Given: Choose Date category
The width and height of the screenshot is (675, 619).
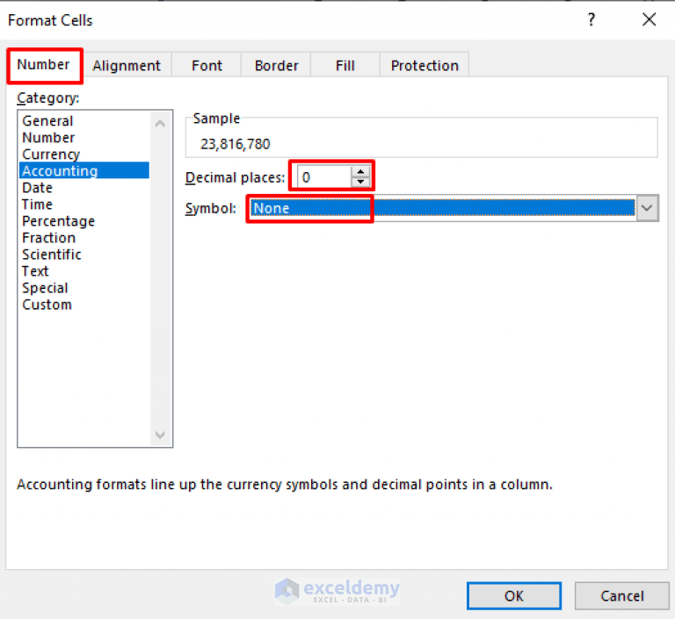Looking at the screenshot, I should [84, 188].
